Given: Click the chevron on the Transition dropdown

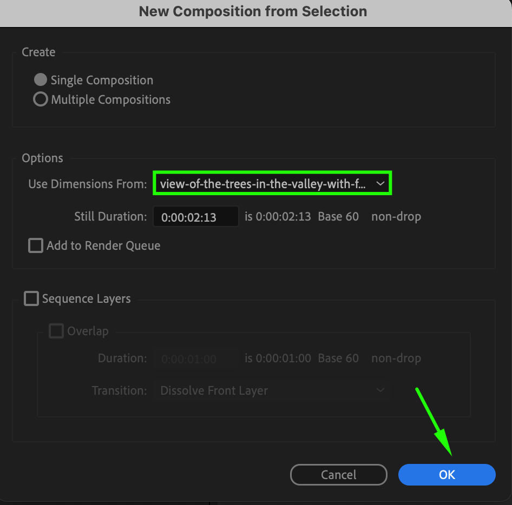Looking at the screenshot, I should point(380,390).
